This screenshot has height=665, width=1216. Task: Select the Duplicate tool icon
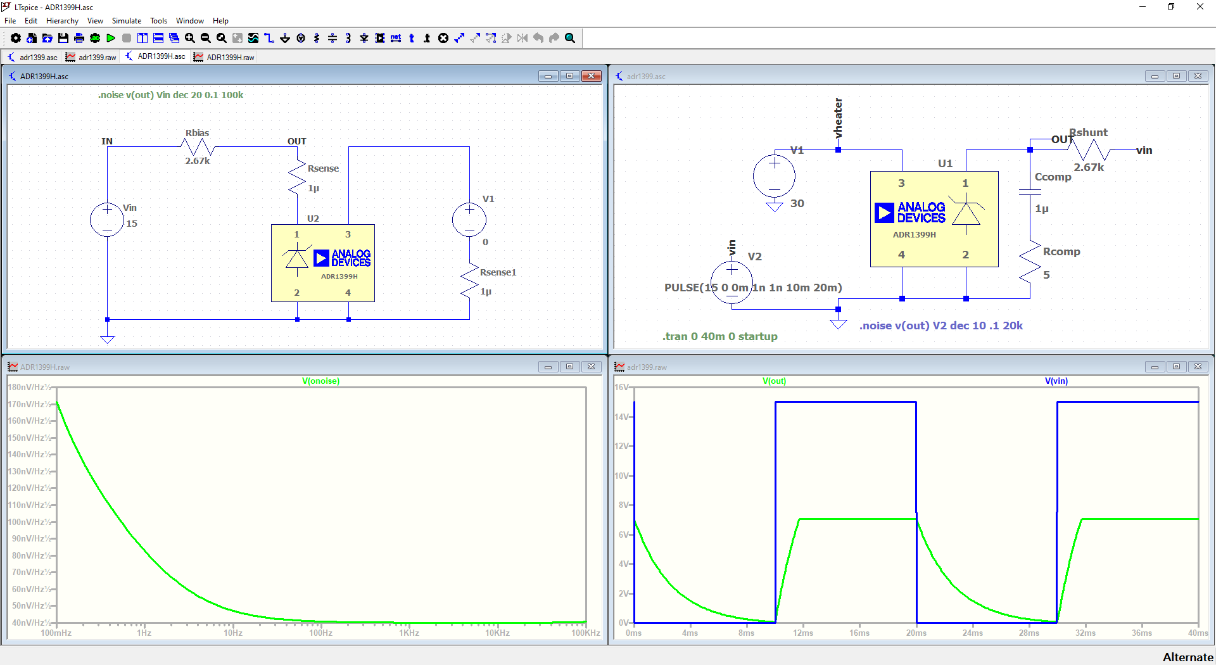click(x=459, y=38)
